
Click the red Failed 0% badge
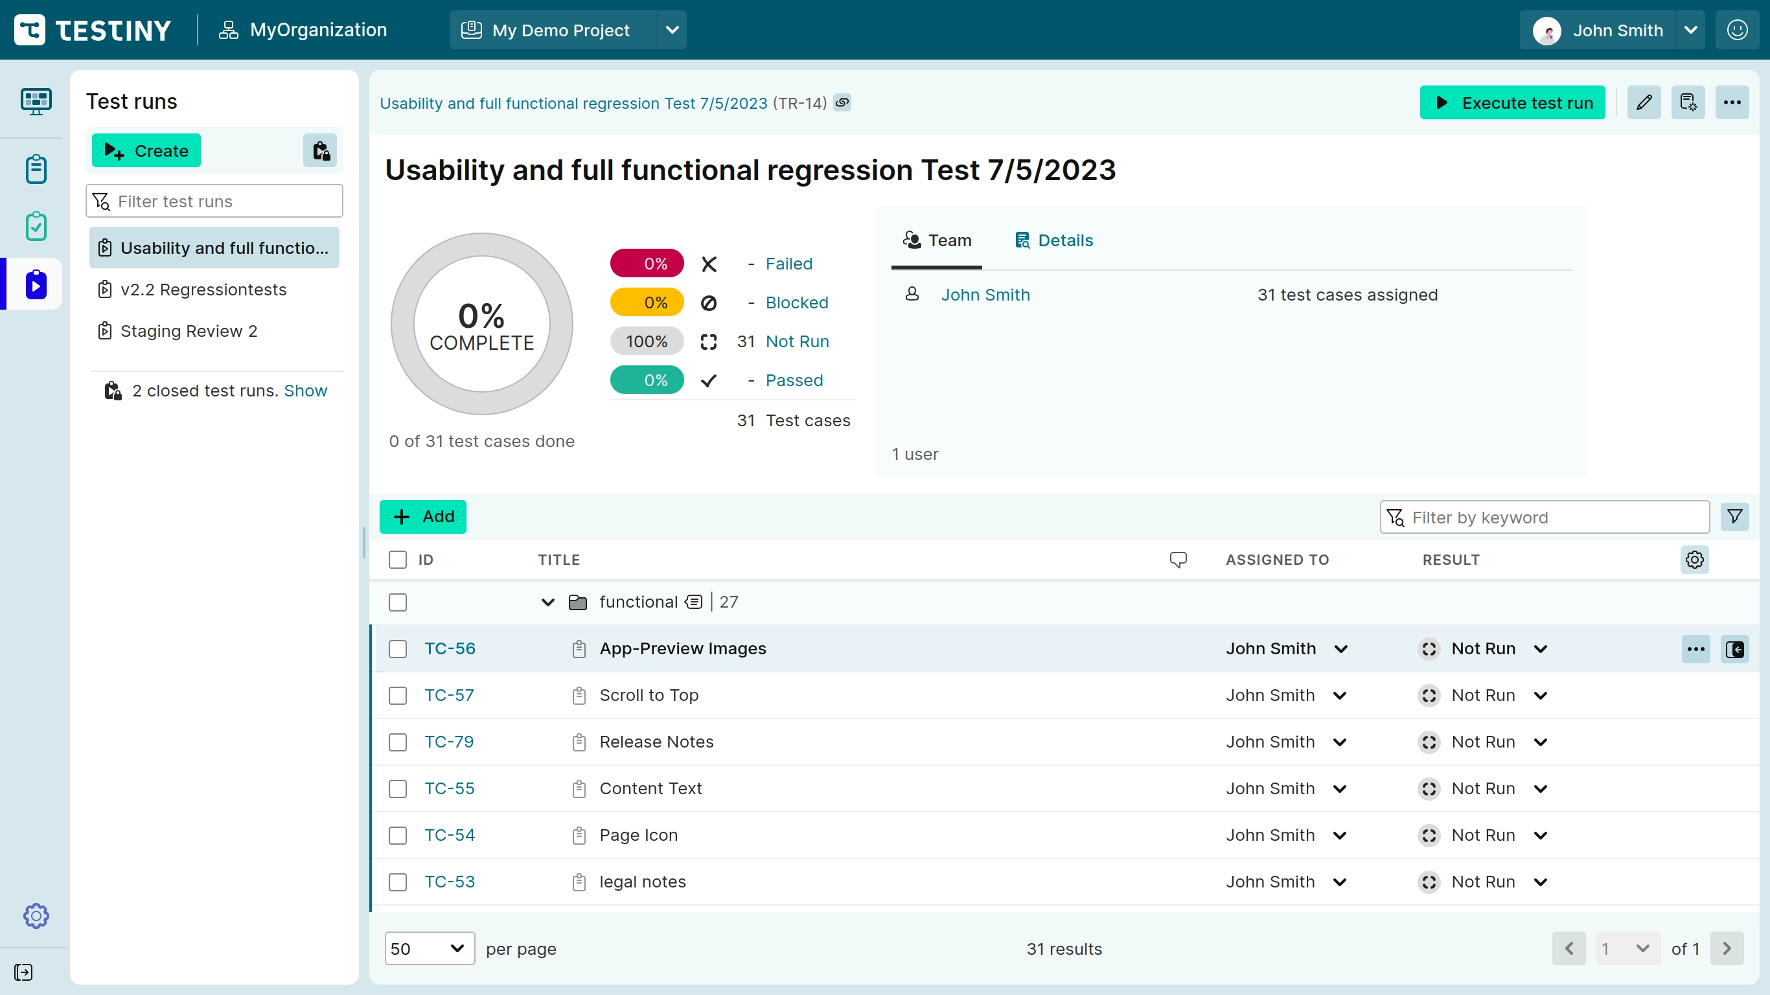pos(647,264)
